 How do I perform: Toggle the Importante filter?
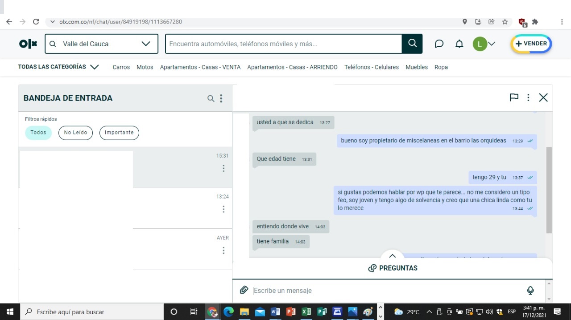[x=119, y=133]
